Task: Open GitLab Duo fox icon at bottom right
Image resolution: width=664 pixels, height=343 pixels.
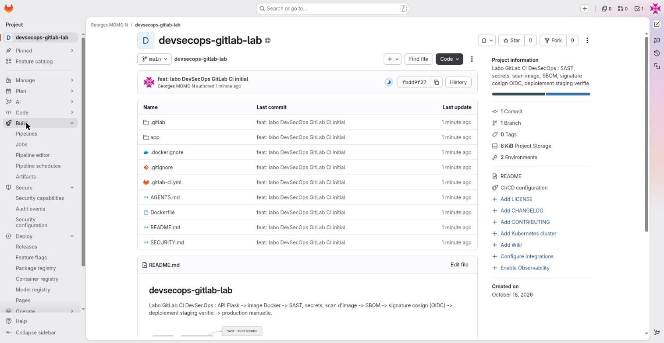Action: click(x=657, y=332)
